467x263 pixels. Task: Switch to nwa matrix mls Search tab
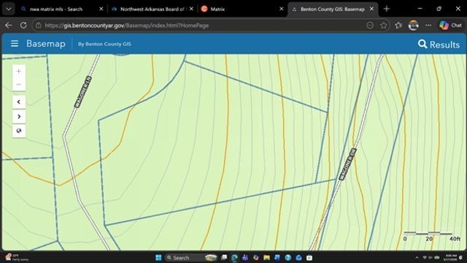[x=56, y=9]
